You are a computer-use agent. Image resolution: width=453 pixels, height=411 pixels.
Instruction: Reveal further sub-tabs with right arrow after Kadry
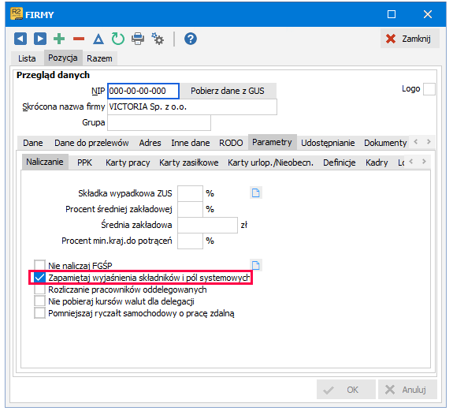(x=424, y=162)
